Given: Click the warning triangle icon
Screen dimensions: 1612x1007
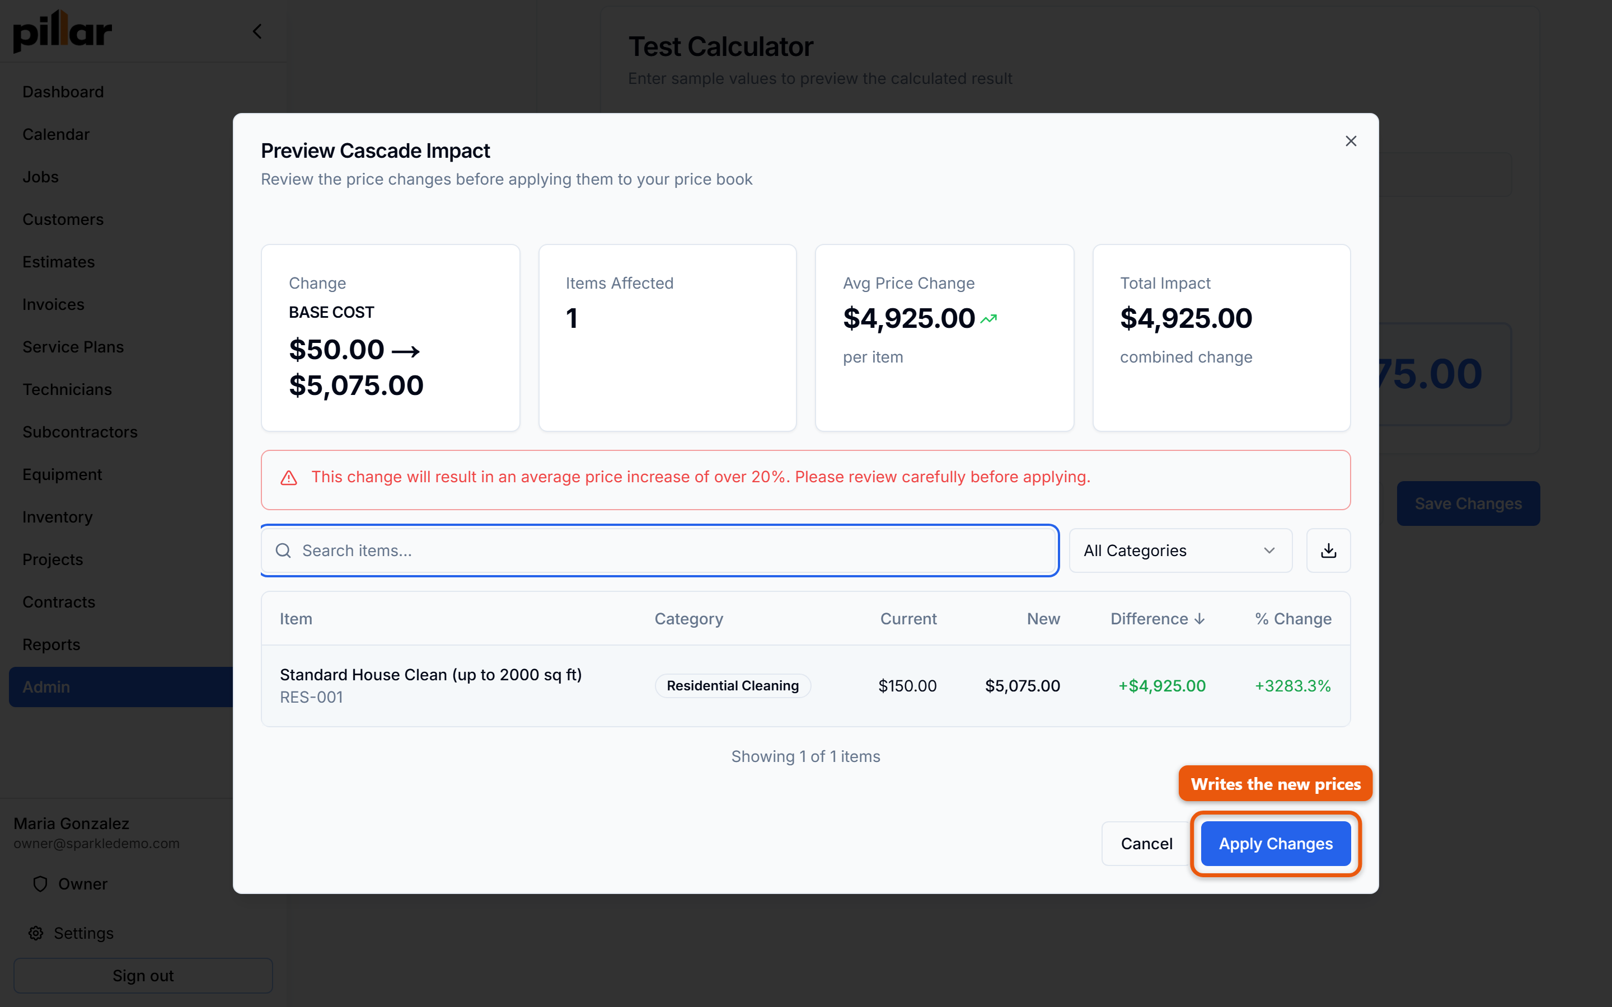Looking at the screenshot, I should [x=288, y=478].
